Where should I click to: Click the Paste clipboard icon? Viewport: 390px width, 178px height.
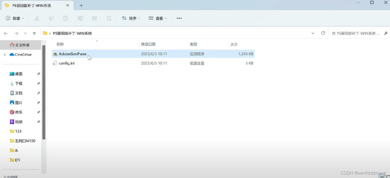click(66, 18)
